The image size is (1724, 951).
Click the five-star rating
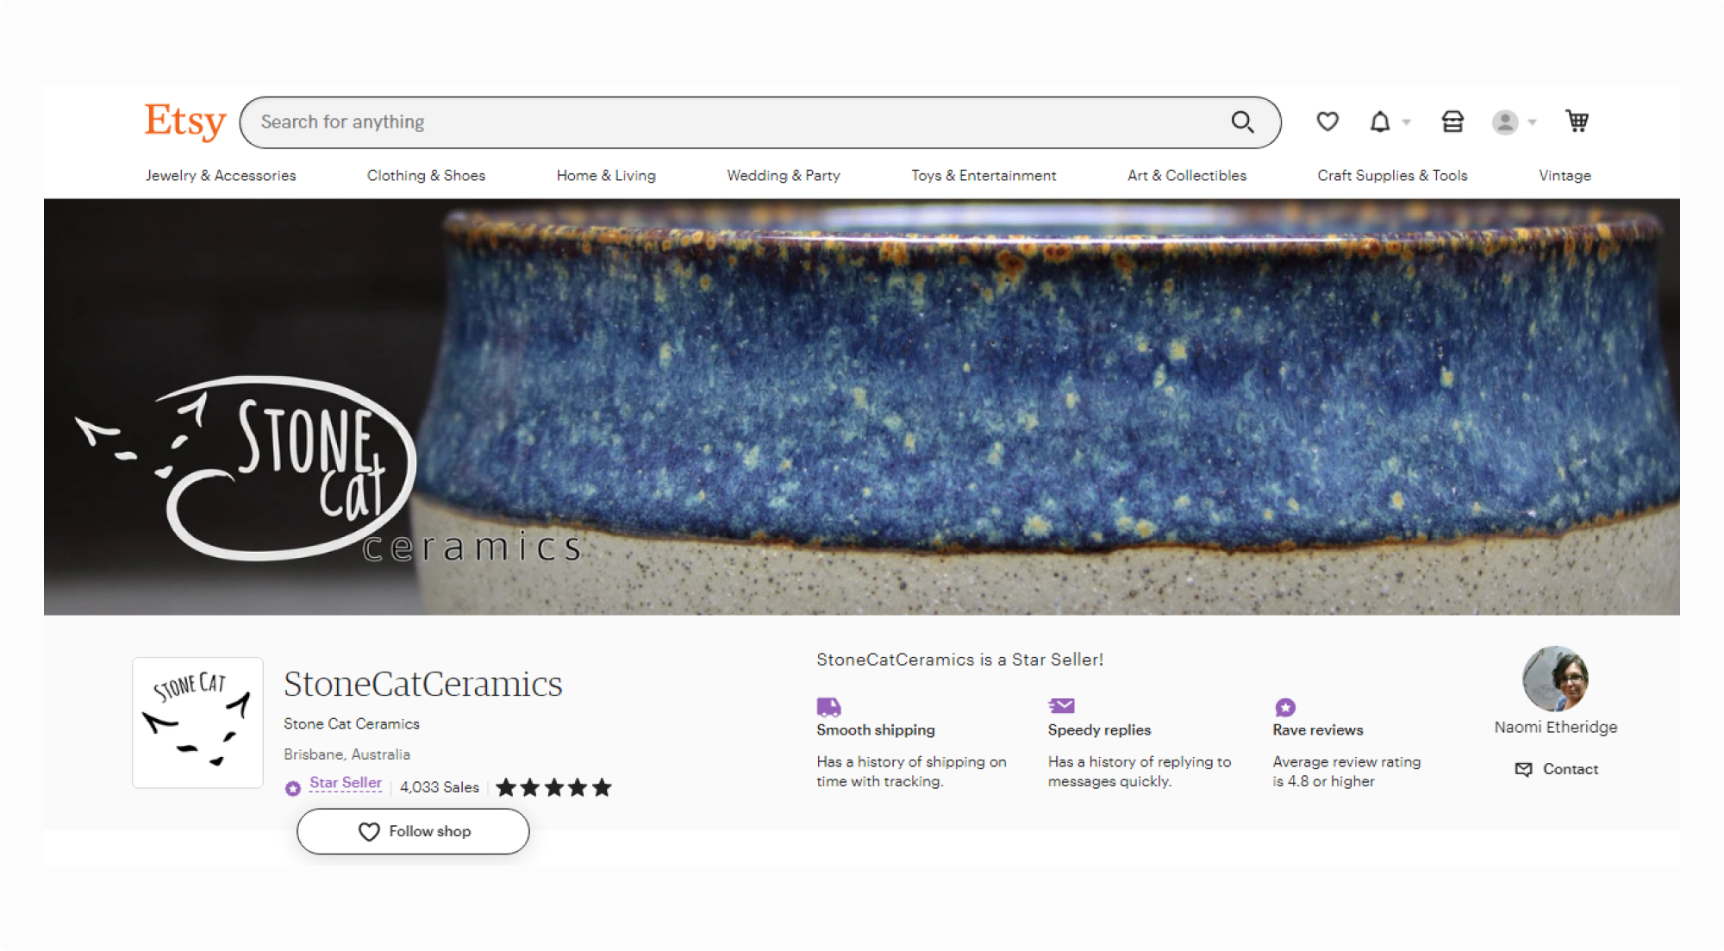554,787
